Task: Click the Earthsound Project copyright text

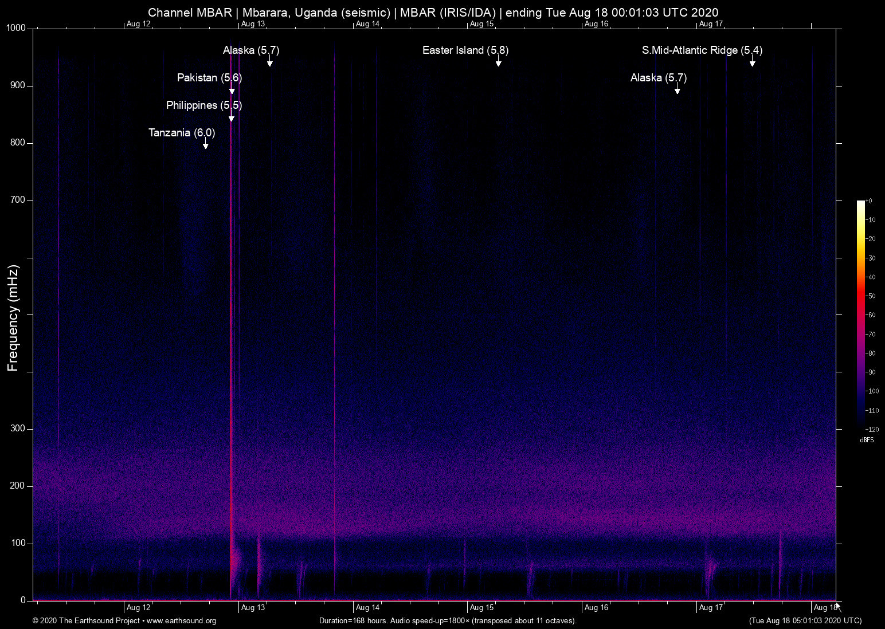Action: pos(86,621)
